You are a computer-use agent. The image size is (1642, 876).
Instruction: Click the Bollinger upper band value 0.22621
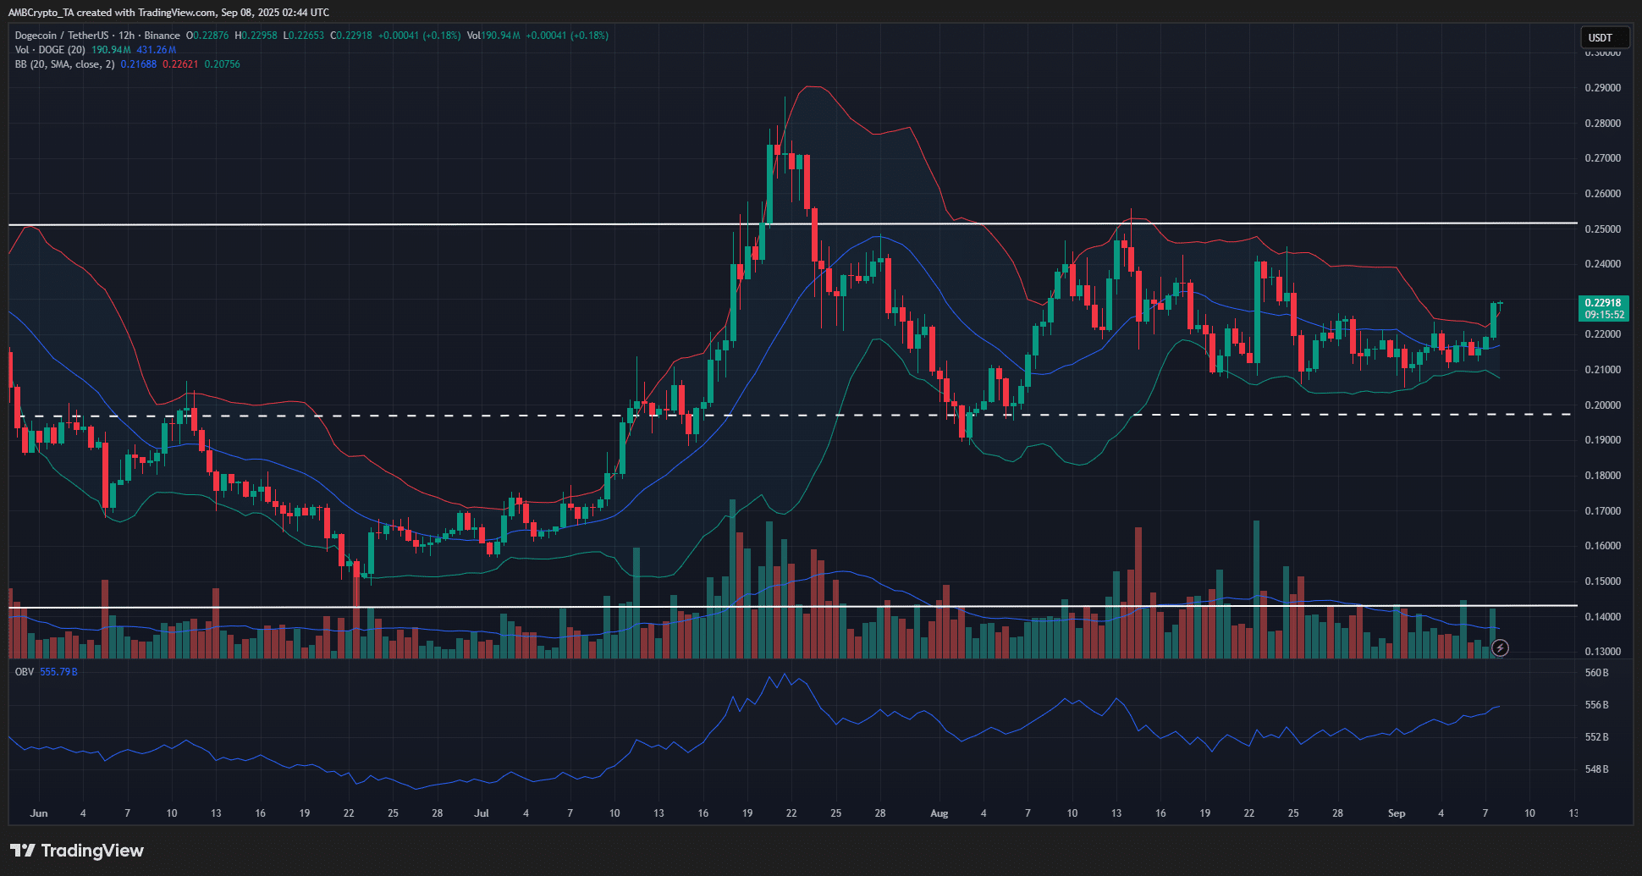click(180, 64)
